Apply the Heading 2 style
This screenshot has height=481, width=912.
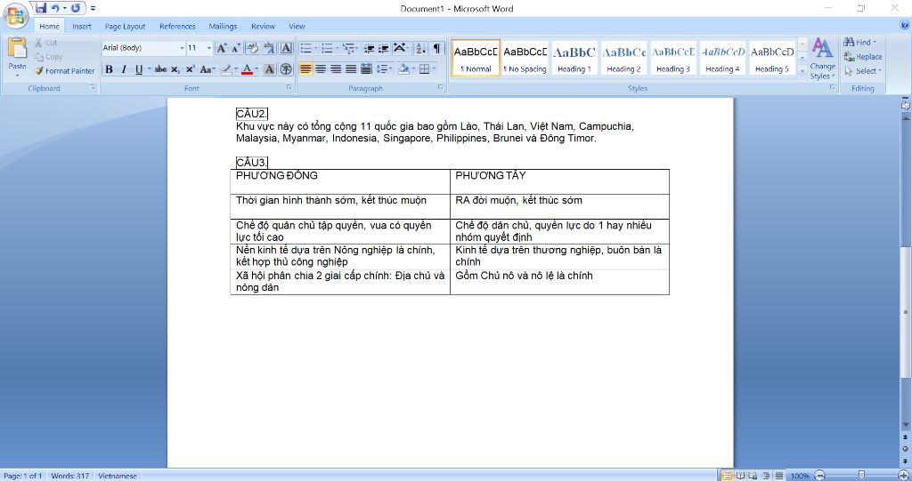coord(623,58)
